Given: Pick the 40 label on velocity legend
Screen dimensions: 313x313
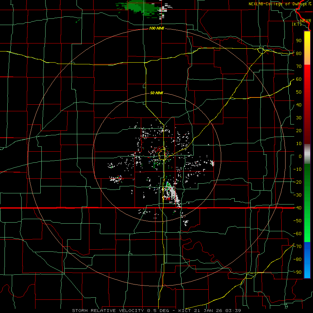Looking at the screenshot, I should click(299, 105).
